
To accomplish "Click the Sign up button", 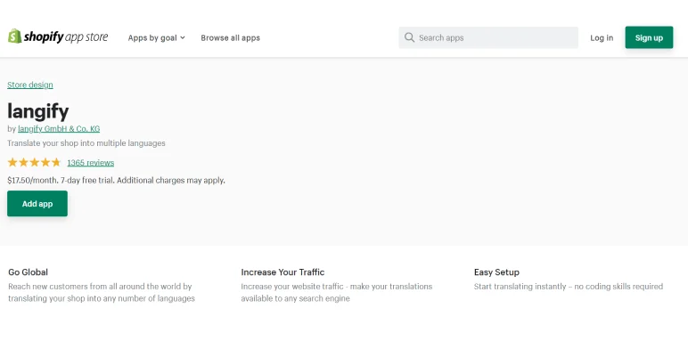I will point(649,37).
